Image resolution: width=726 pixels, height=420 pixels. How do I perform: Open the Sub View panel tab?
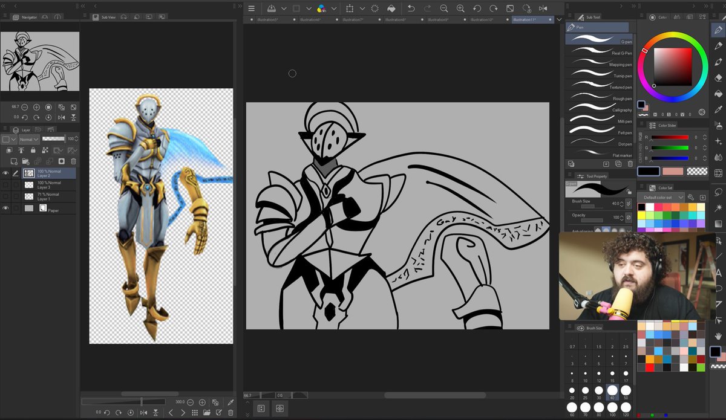(x=104, y=18)
